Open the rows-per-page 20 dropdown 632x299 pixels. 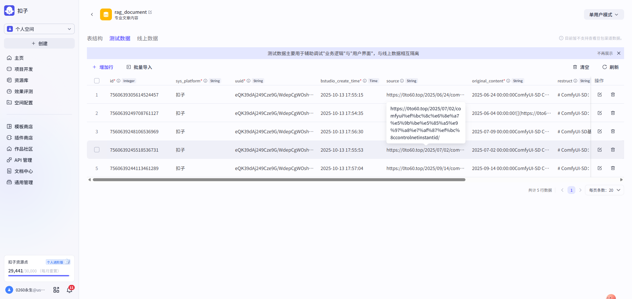point(604,190)
